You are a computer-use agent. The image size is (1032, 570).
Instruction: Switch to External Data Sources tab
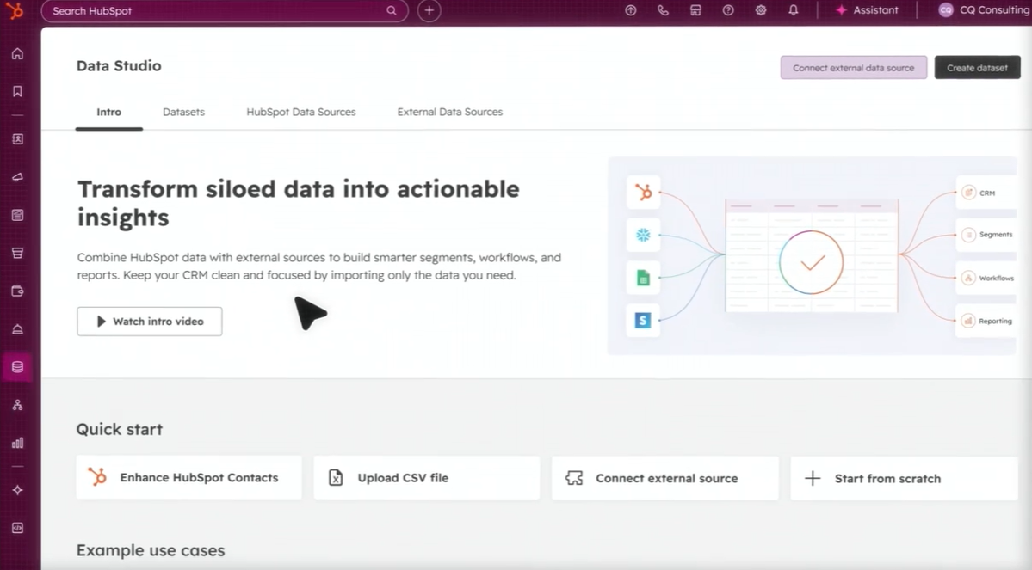449,113
